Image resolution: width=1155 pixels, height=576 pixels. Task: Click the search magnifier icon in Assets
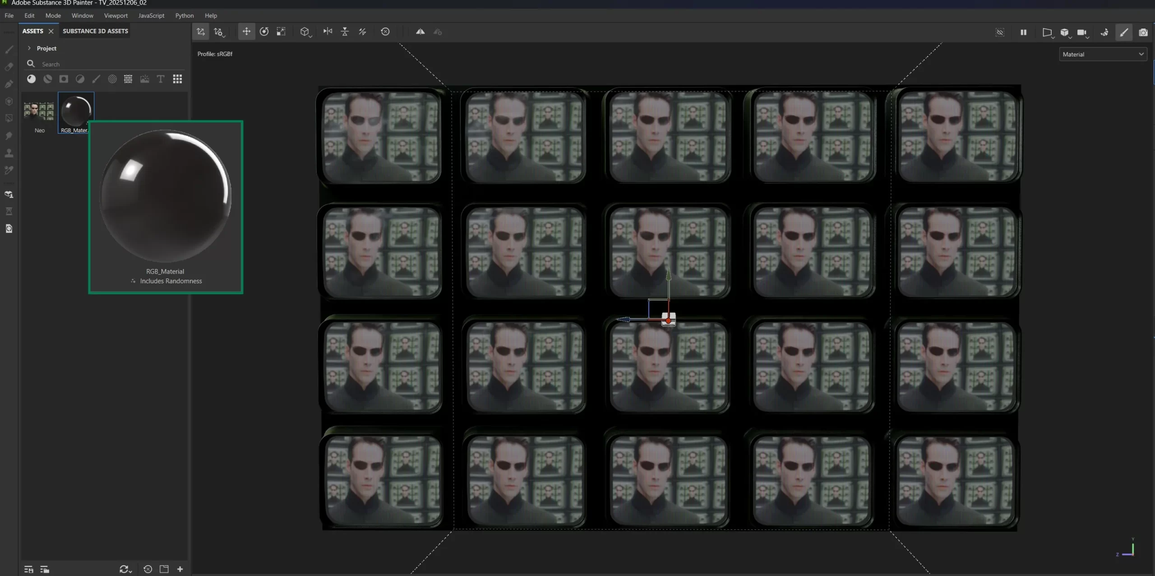tap(31, 64)
